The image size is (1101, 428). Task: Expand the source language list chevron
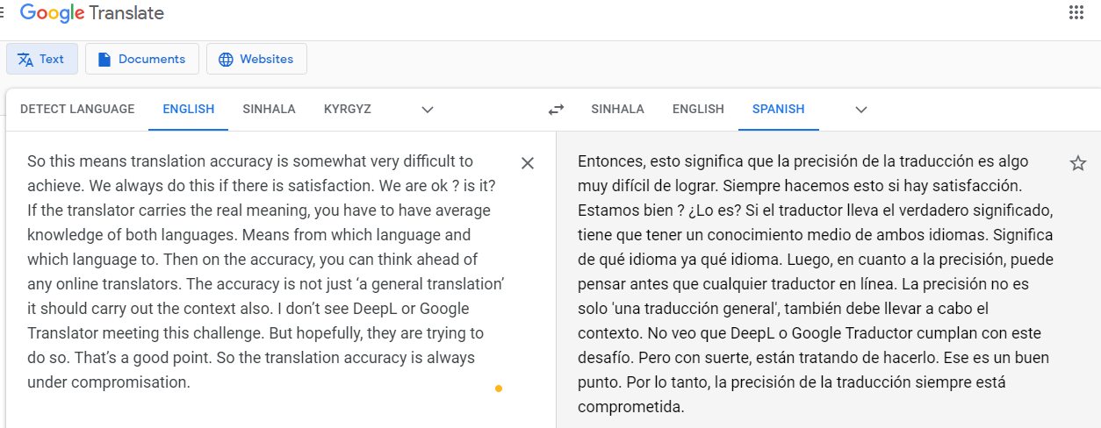click(428, 110)
